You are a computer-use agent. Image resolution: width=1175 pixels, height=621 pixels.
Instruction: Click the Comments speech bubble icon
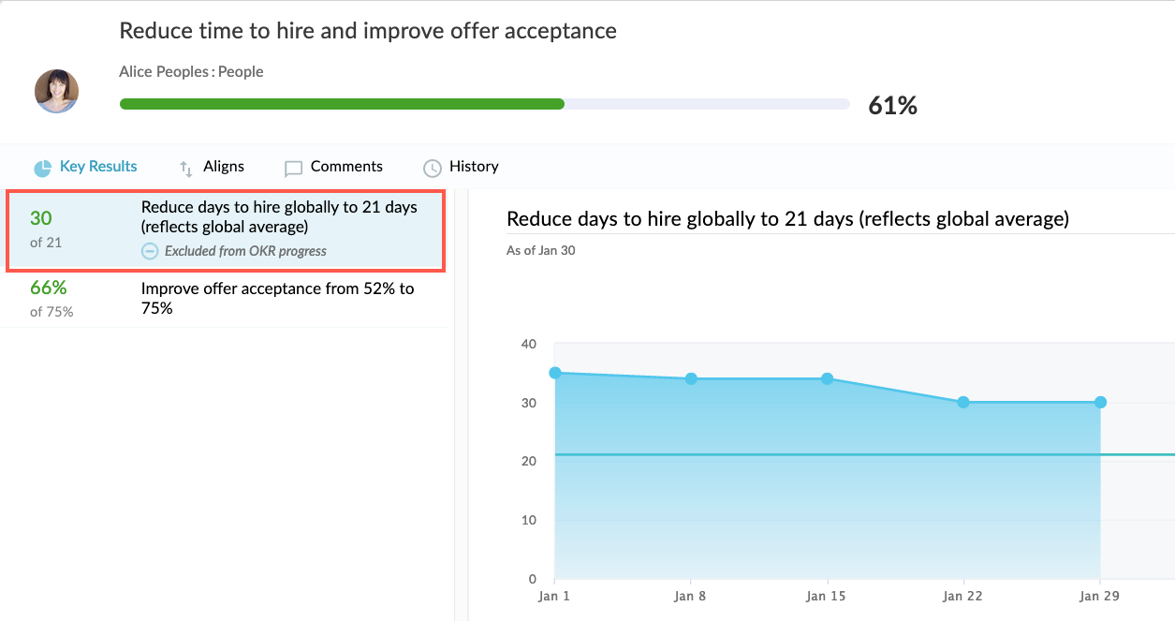click(x=293, y=169)
